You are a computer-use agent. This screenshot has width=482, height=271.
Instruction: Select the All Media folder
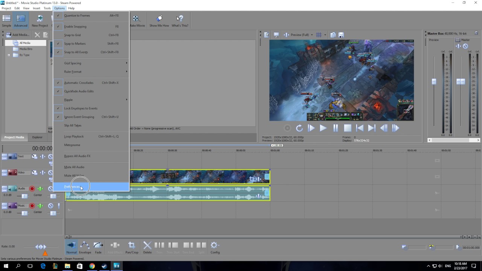pyautogui.click(x=25, y=43)
